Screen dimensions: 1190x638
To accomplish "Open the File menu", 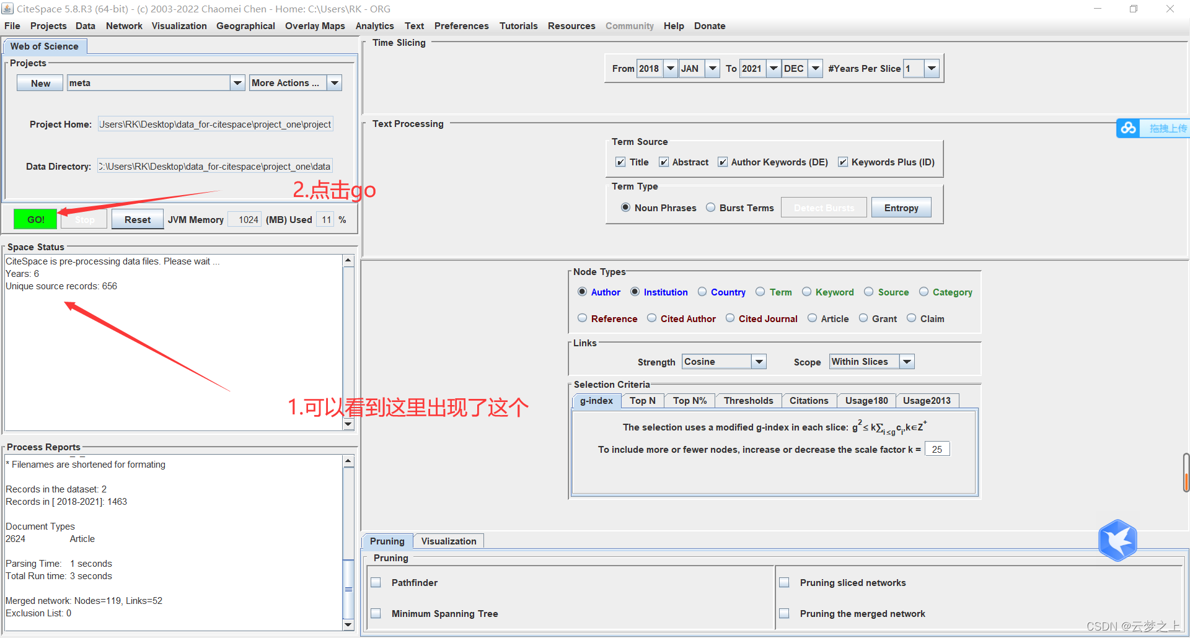I will click(x=12, y=26).
